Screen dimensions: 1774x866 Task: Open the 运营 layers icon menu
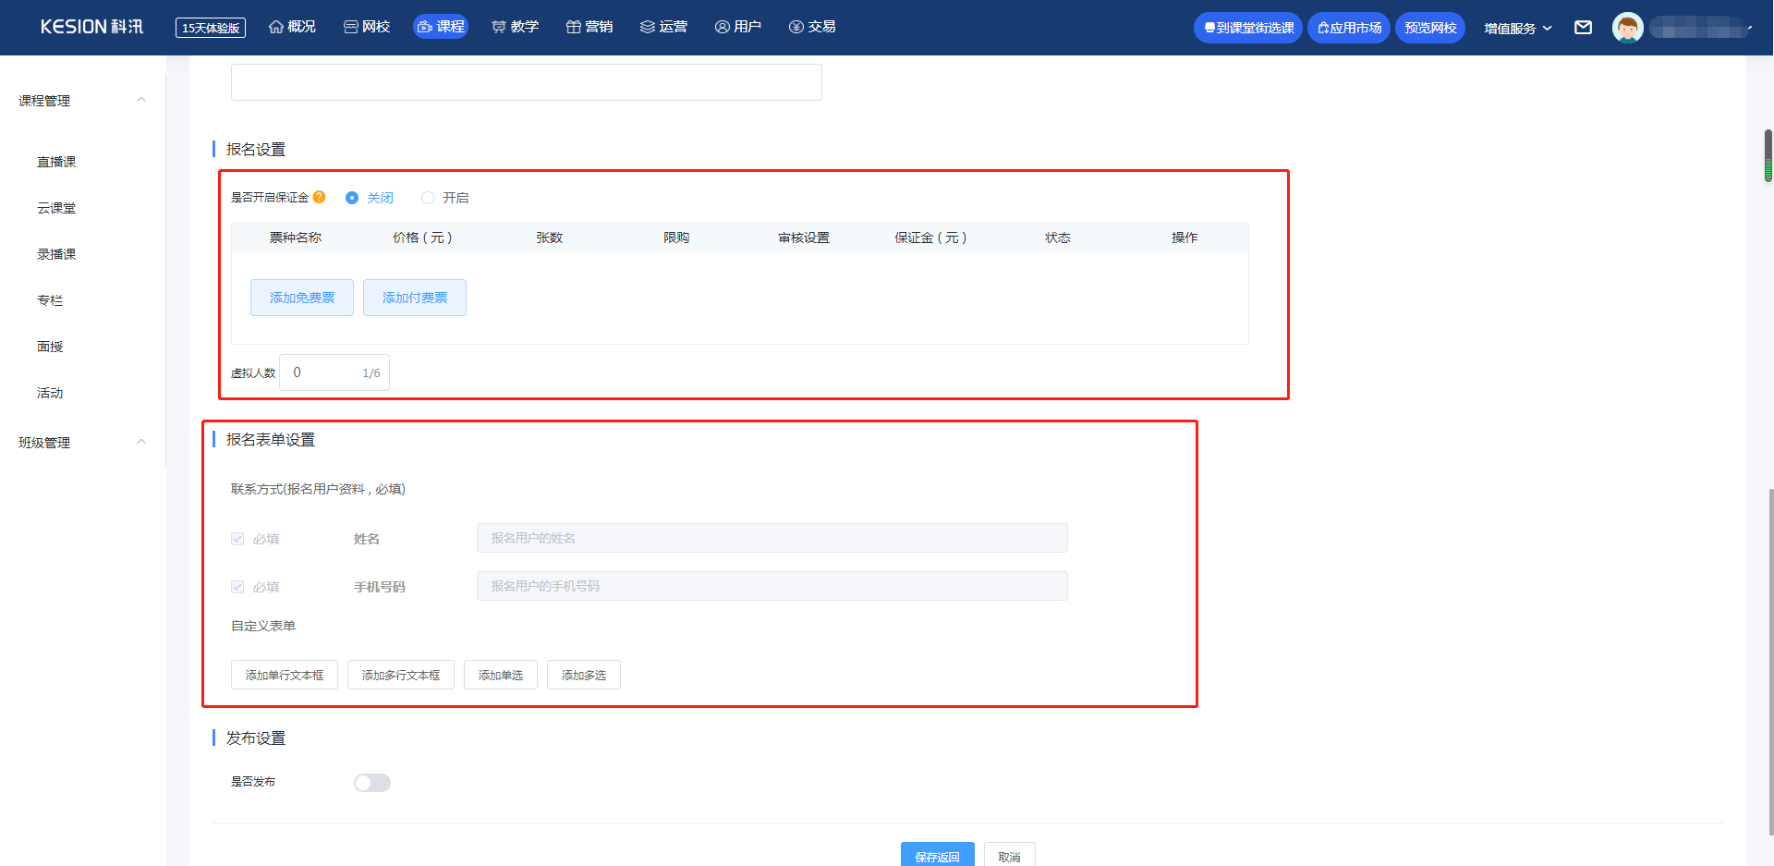coord(663,27)
